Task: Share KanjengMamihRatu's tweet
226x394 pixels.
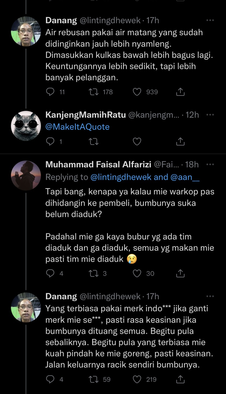Action: click(180, 142)
